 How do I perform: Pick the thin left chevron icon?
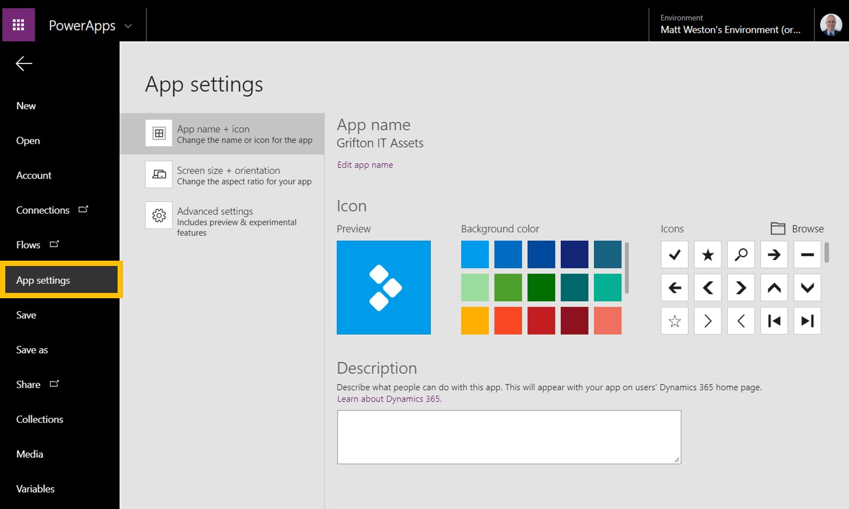[x=741, y=321]
